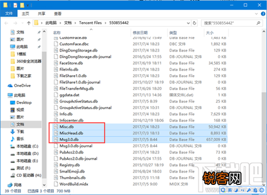The width and height of the screenshot is (267, 195).
Task: Select 网络 in the navigation pane
Action: [18, 185]
